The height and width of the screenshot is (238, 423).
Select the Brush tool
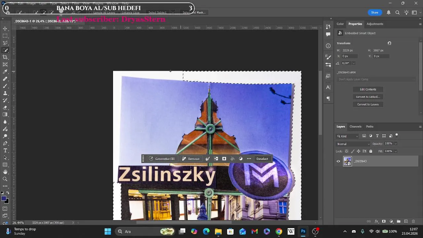(x=5, y=86)
